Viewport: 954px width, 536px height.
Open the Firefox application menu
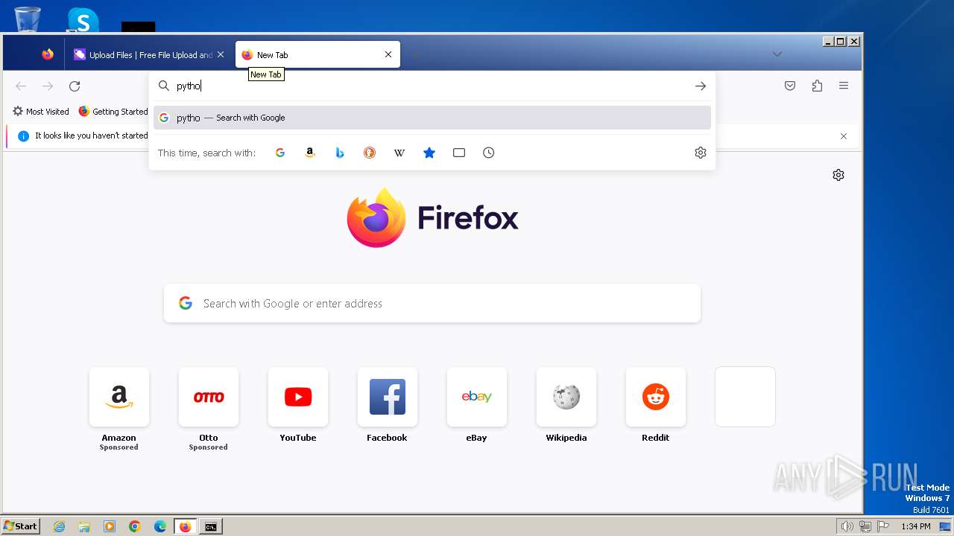(844, 86)
